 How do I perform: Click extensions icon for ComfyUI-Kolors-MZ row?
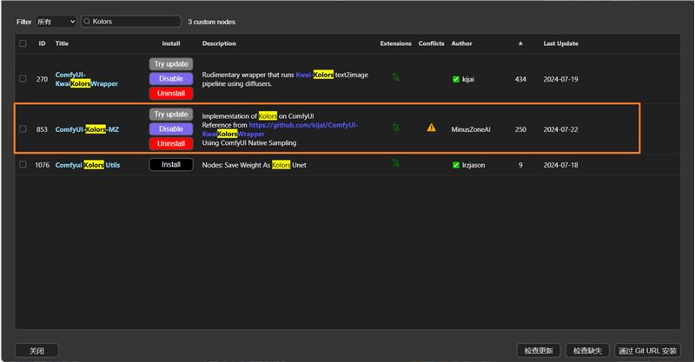(396, 128)
